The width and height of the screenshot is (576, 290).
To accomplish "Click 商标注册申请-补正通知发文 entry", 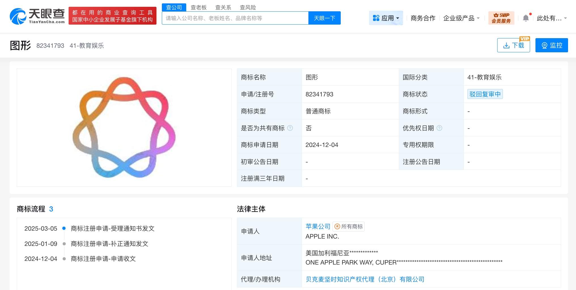I will (x=109, y=244).
